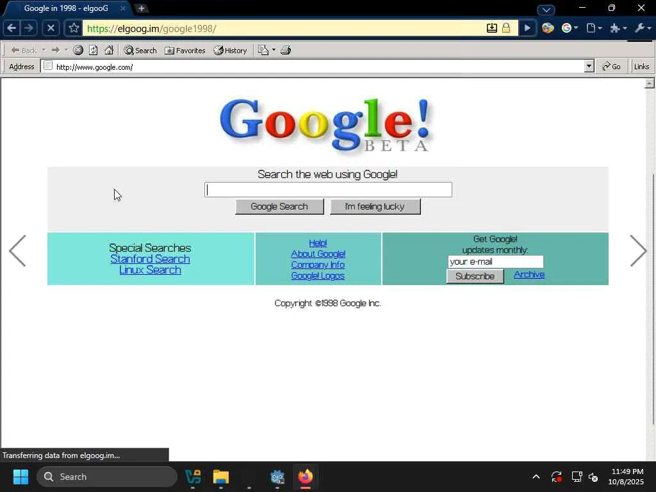Open the About Google! link
Screen dimensions: 656x492
coord(318,254)
